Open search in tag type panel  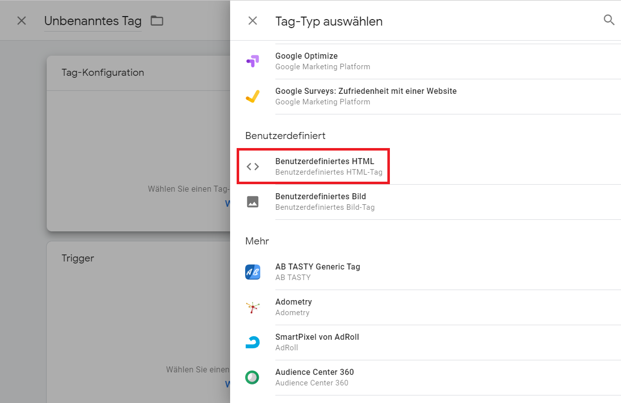(609, 20)
